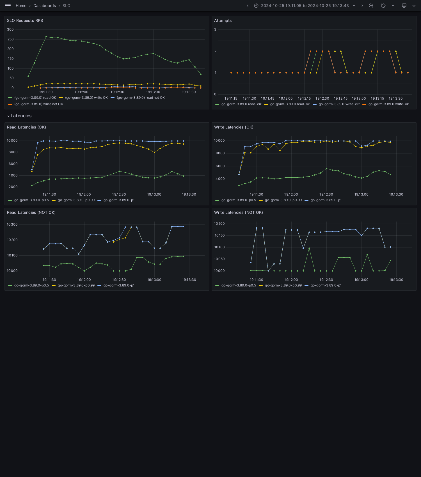421x477 pixels.
Task: Open Write Latencies (NOT OK) panel title
Action: click(x=239, y=212)
